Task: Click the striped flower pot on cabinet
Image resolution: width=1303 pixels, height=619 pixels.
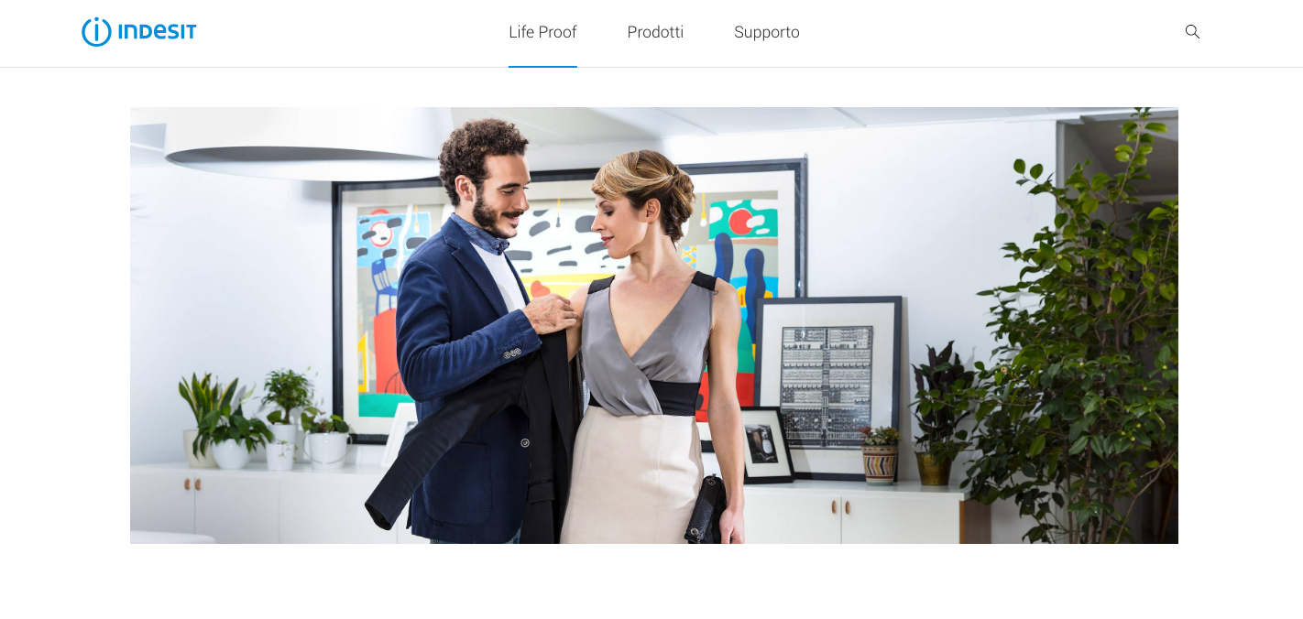Action: 880,464
